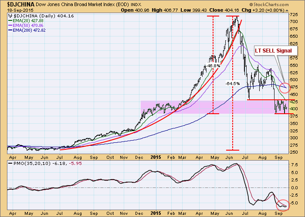Click the red PMO signal value -5.95
Image resolution: width=305 pixels, height=217 pixels.
(x=75, y=163)
